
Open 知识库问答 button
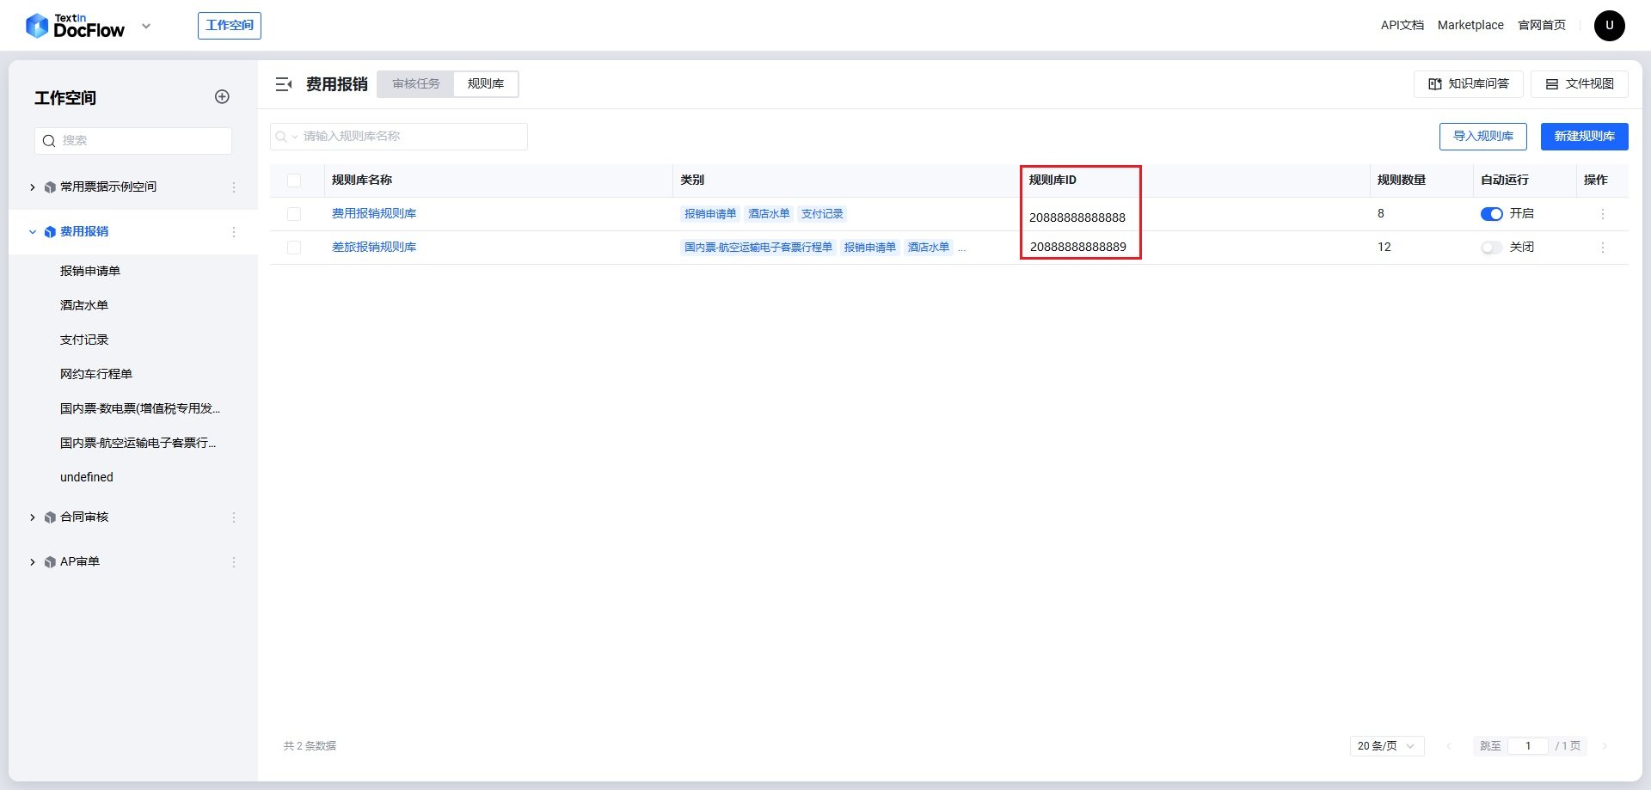tap(1469, 84)
